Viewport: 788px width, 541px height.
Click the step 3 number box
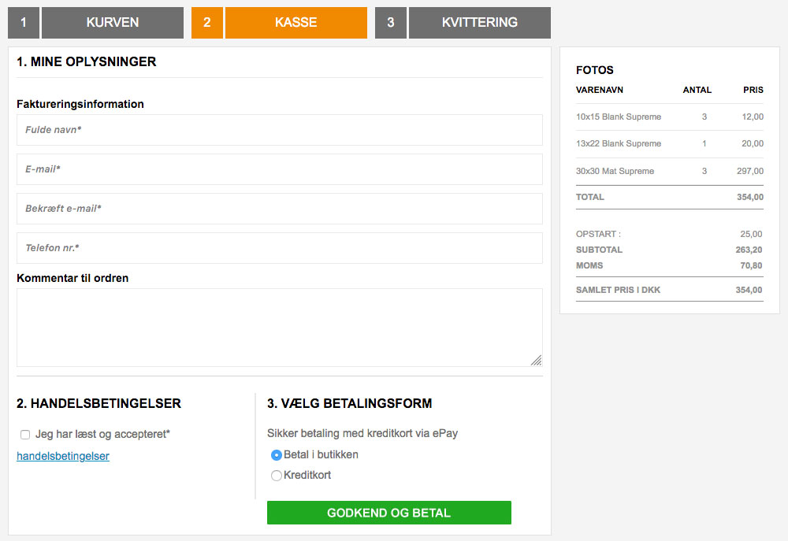point(391,23)
